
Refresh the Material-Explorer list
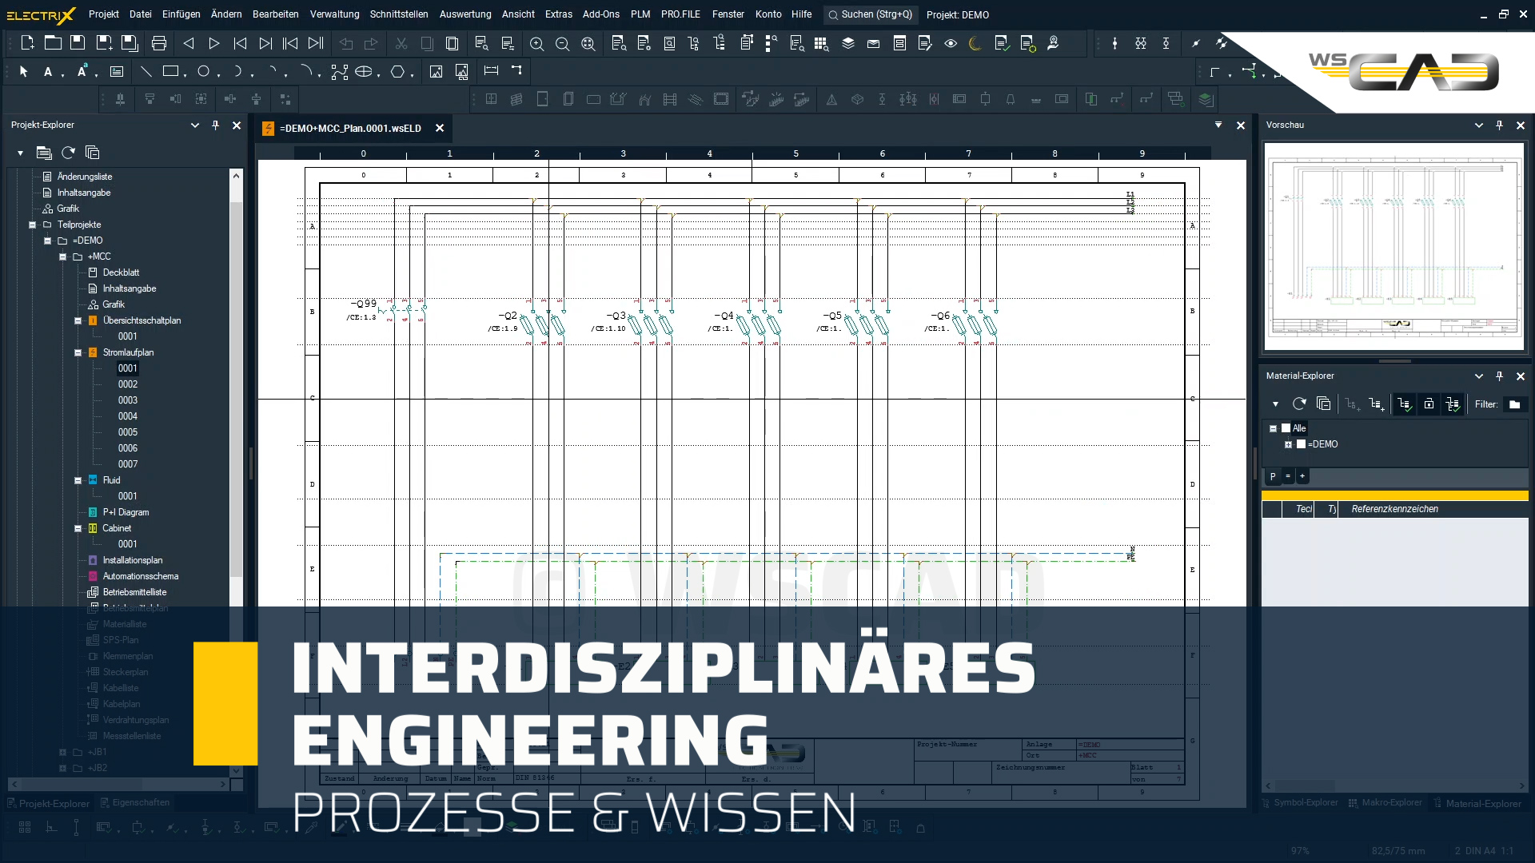1299,404
